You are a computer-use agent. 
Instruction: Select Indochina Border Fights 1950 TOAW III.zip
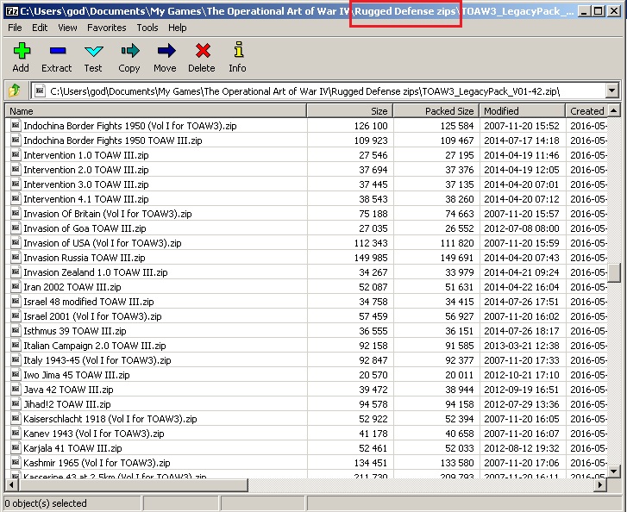click(113, 140)
